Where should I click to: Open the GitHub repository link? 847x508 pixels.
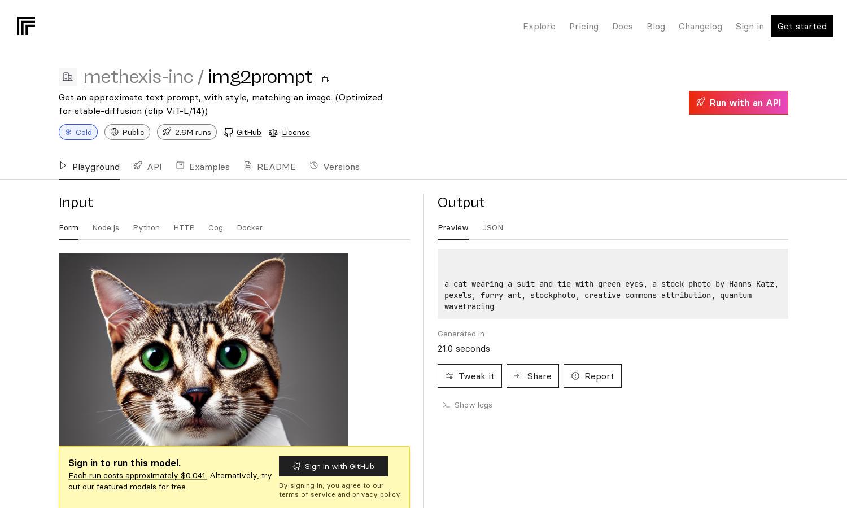pyautogui.click(x=248, y=132)
